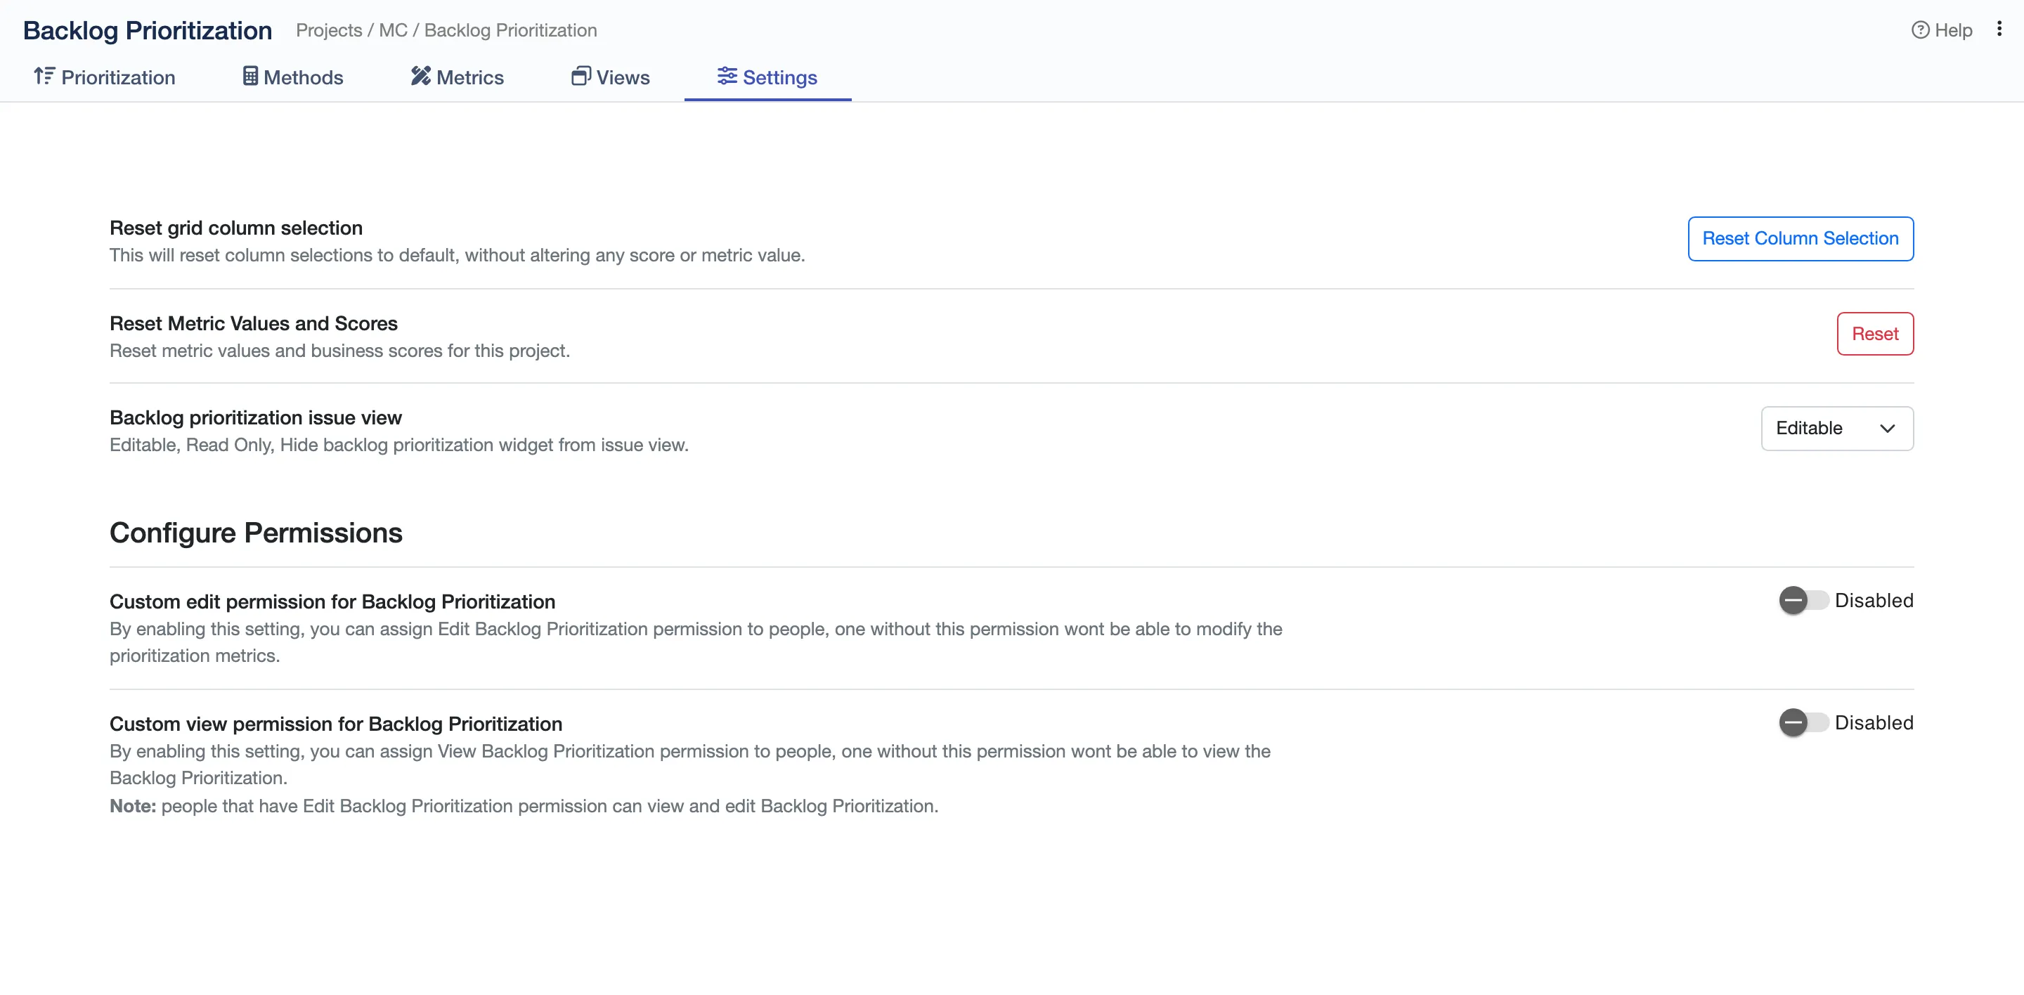Click the Help question mark icon

(1919, 30)
